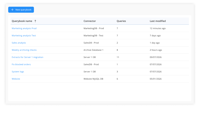Select 07/07/2026 in System logs row

point(156,72)
